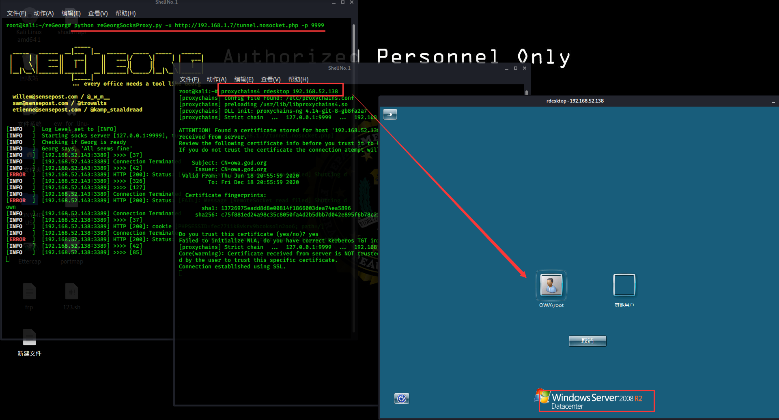Viewport: 779px width, 420px height.
Task: Maximize the front Shell No.1 window
Action: (x=516, y=68)
